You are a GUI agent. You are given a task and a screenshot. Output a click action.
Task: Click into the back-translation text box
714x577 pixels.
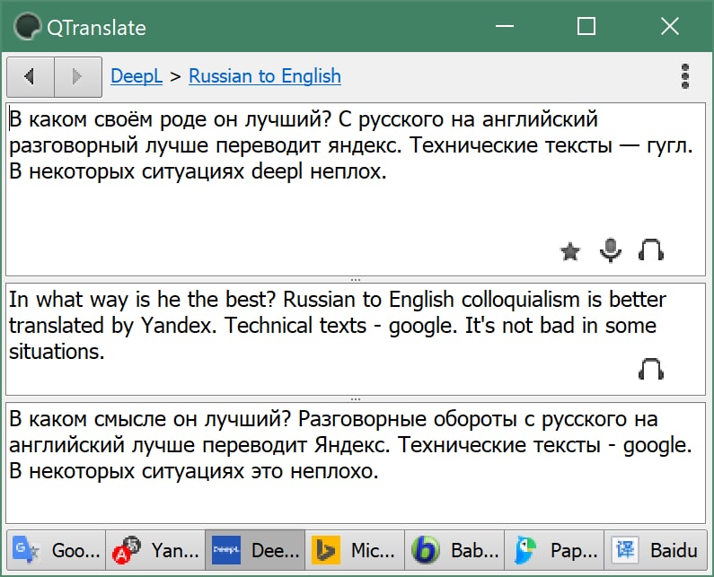click(x=355, y=463)
